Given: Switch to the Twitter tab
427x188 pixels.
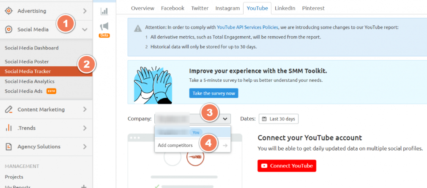Looking at the screenshot, I should (200, 8).
